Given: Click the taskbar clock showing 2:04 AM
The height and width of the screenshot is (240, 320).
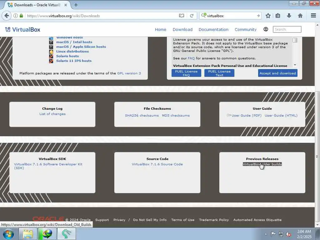Looking at the screenshot, I should (x=304, y=234).
